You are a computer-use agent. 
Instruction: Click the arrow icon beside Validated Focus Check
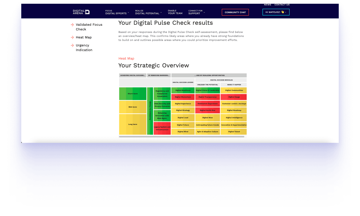tap(72, 25)
